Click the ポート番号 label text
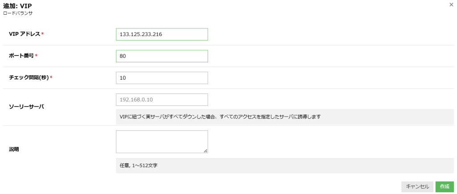The image size is (457, 194). tap(21, 56)
